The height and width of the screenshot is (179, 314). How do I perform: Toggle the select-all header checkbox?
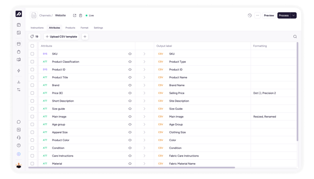coord(32,46)
